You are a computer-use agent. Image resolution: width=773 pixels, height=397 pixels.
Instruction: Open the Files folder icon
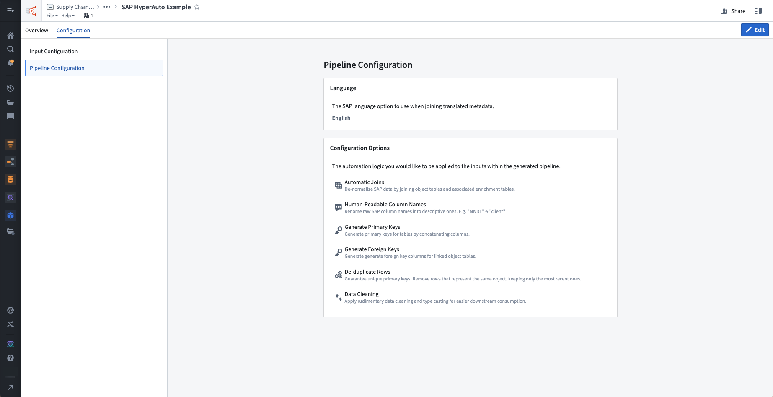(10, 102)
